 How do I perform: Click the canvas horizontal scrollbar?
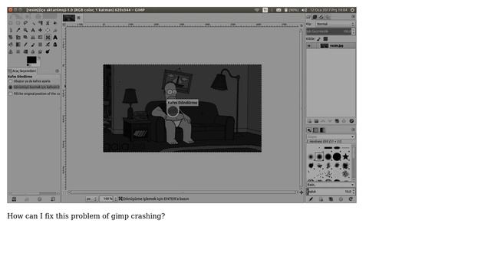[x=183, y=192]
